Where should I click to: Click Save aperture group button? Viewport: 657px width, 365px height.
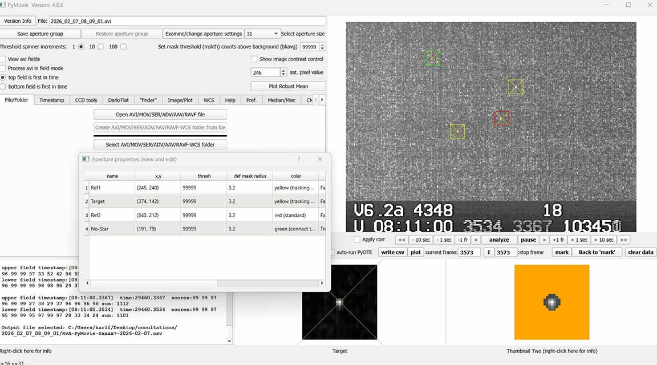pos(40,34)
